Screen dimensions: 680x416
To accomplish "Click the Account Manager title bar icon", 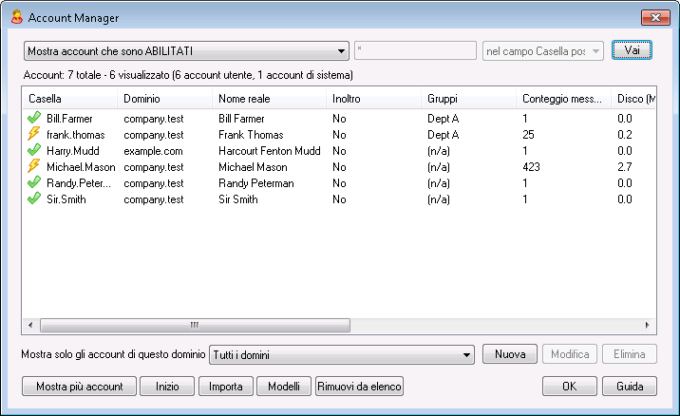I will tap(17, 18).
